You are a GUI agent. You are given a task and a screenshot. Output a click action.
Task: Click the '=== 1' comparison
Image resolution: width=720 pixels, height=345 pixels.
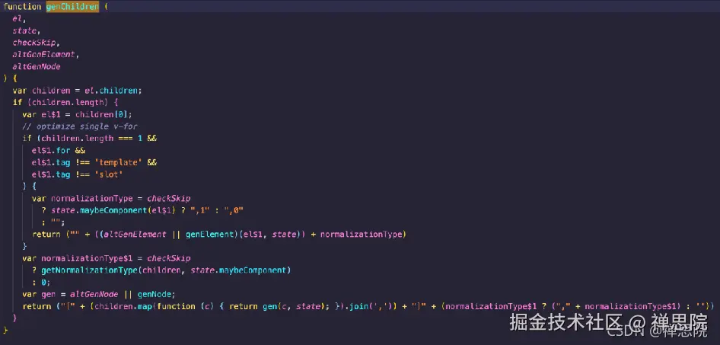click(130, 139)
